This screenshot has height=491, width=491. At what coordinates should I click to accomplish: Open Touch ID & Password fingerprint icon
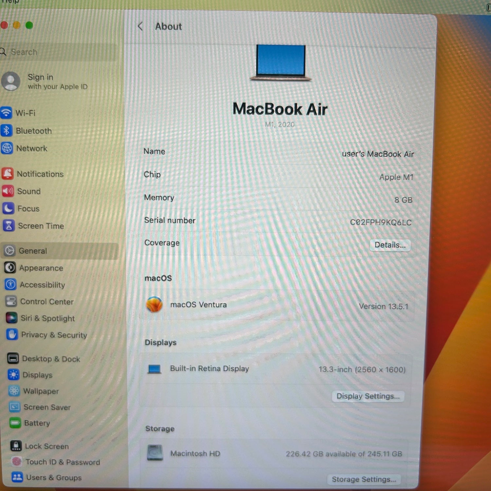(17, 462)
